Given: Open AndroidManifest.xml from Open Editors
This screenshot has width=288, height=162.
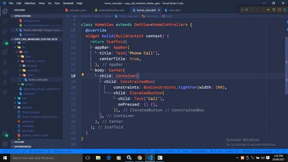Looking at the screenshot, I should click(x=37, y=25).
